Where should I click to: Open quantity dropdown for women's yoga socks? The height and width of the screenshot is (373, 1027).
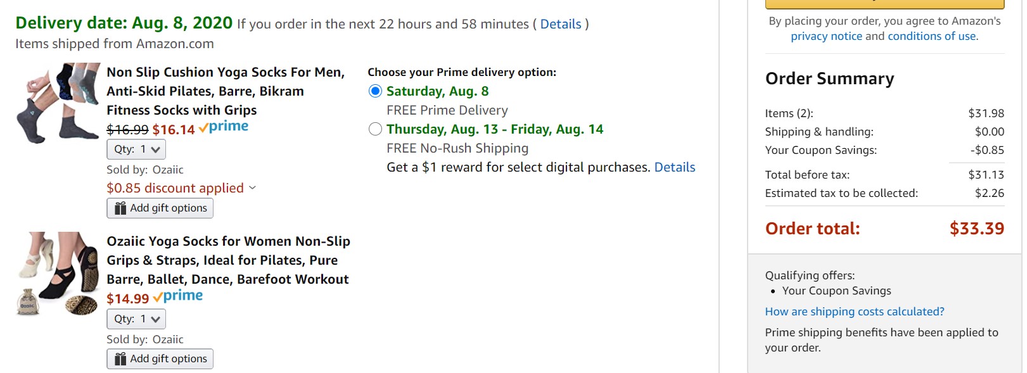136,319
